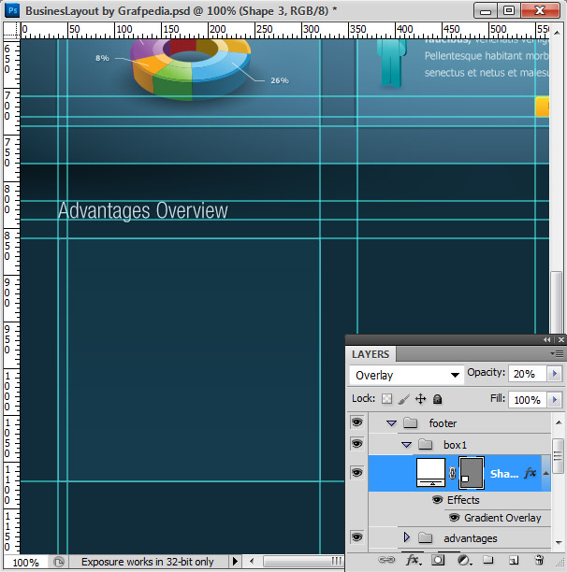Click the box1 group folder icon
Image resolution: width=567 pixels, height=572 pixels.
425,445
